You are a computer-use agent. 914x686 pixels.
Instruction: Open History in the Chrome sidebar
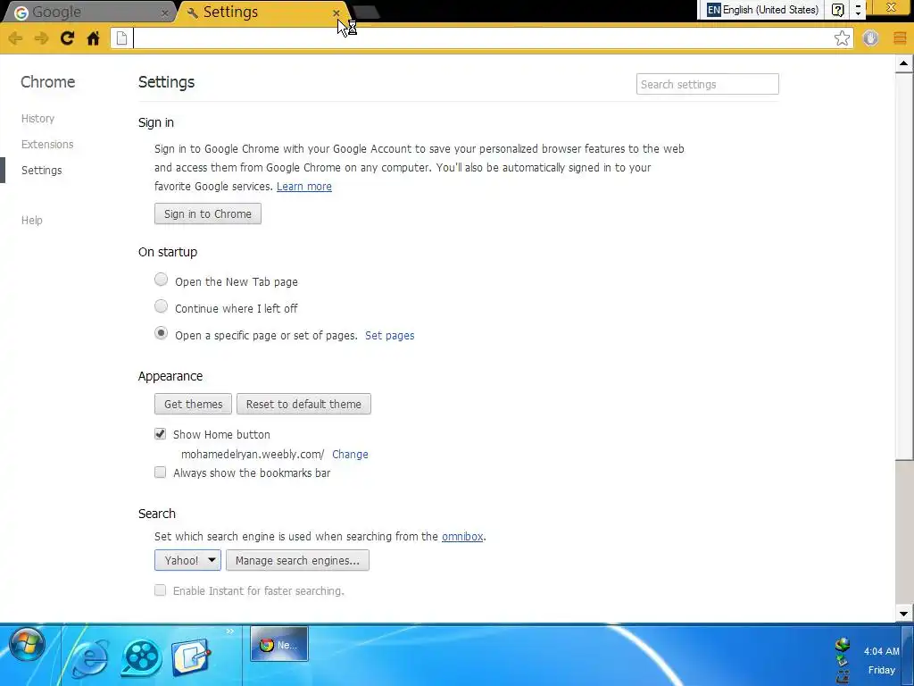(37, 119)
